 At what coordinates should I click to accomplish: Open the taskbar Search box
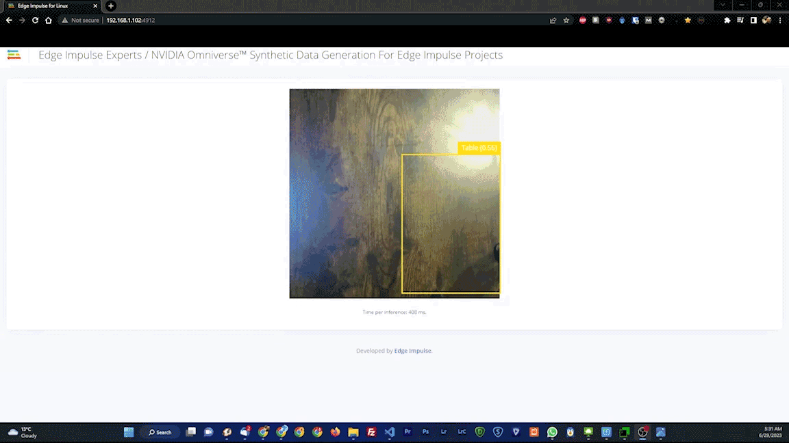(160, 432)
